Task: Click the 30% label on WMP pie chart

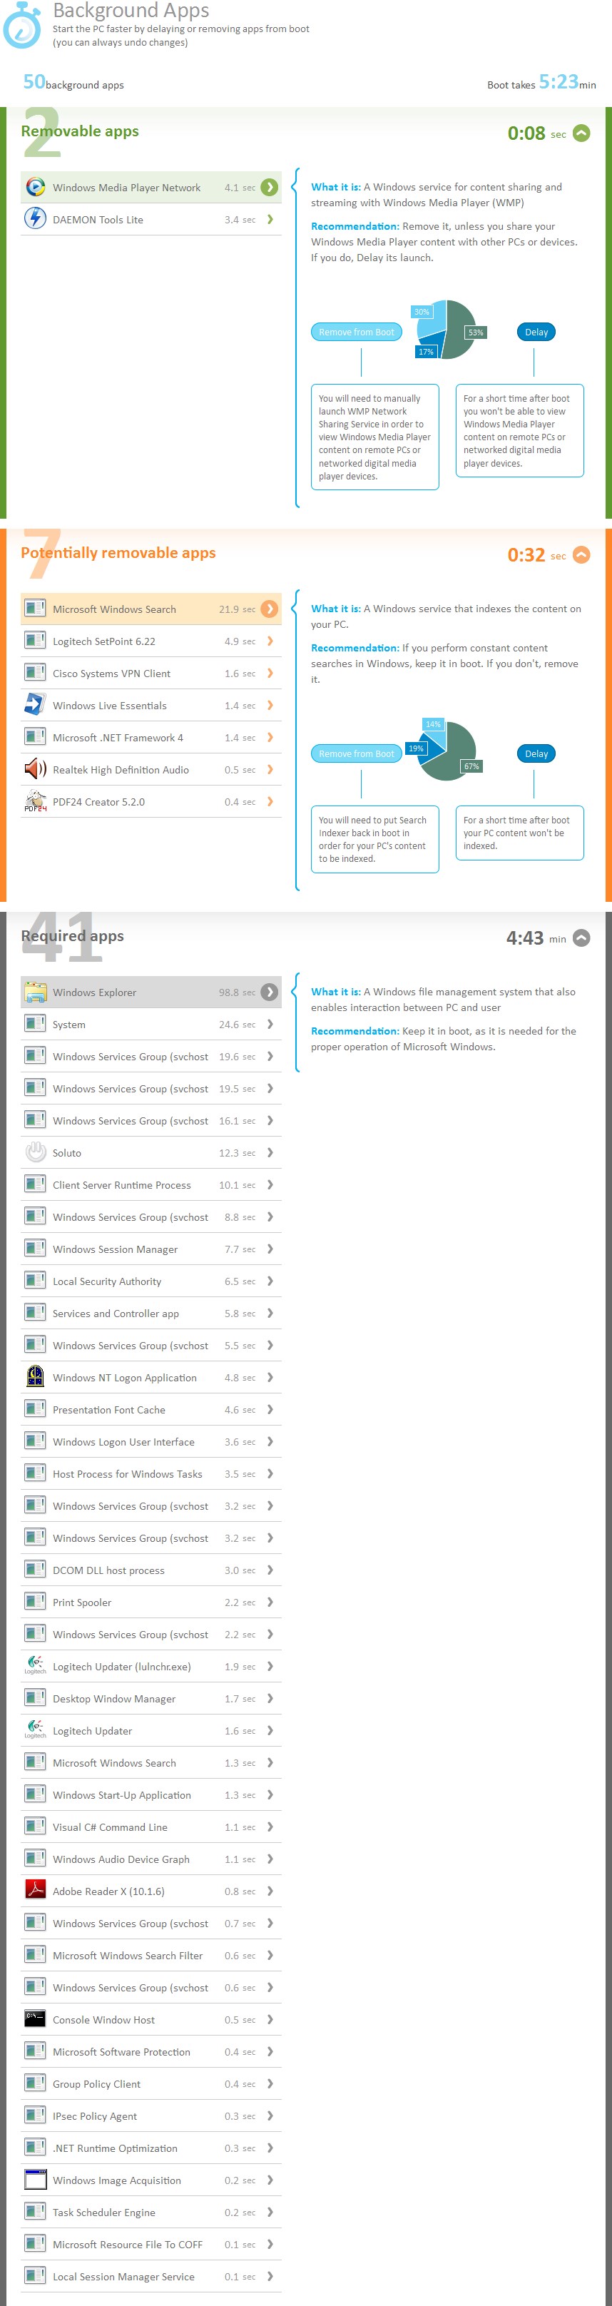Action: click(422, 312)
